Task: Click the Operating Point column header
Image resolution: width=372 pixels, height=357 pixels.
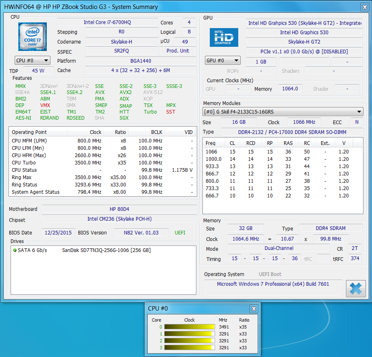Action: pyautogui.click(x=38, y=132)
